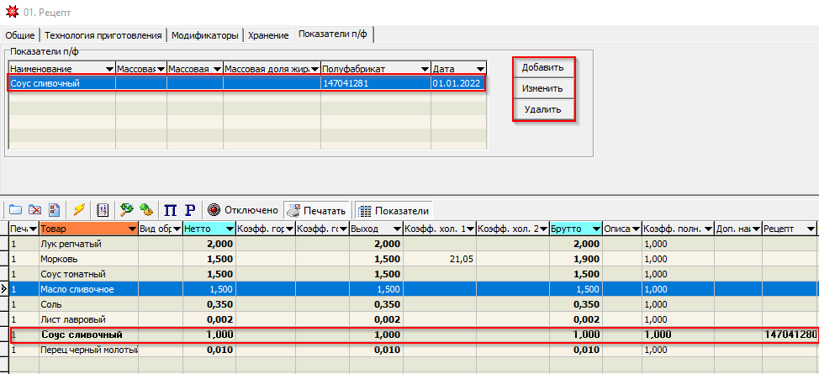Screen dimensions: 819x374
Task: Expand the Нетто column filter dropdown
Action: click(x=229, y=229)
